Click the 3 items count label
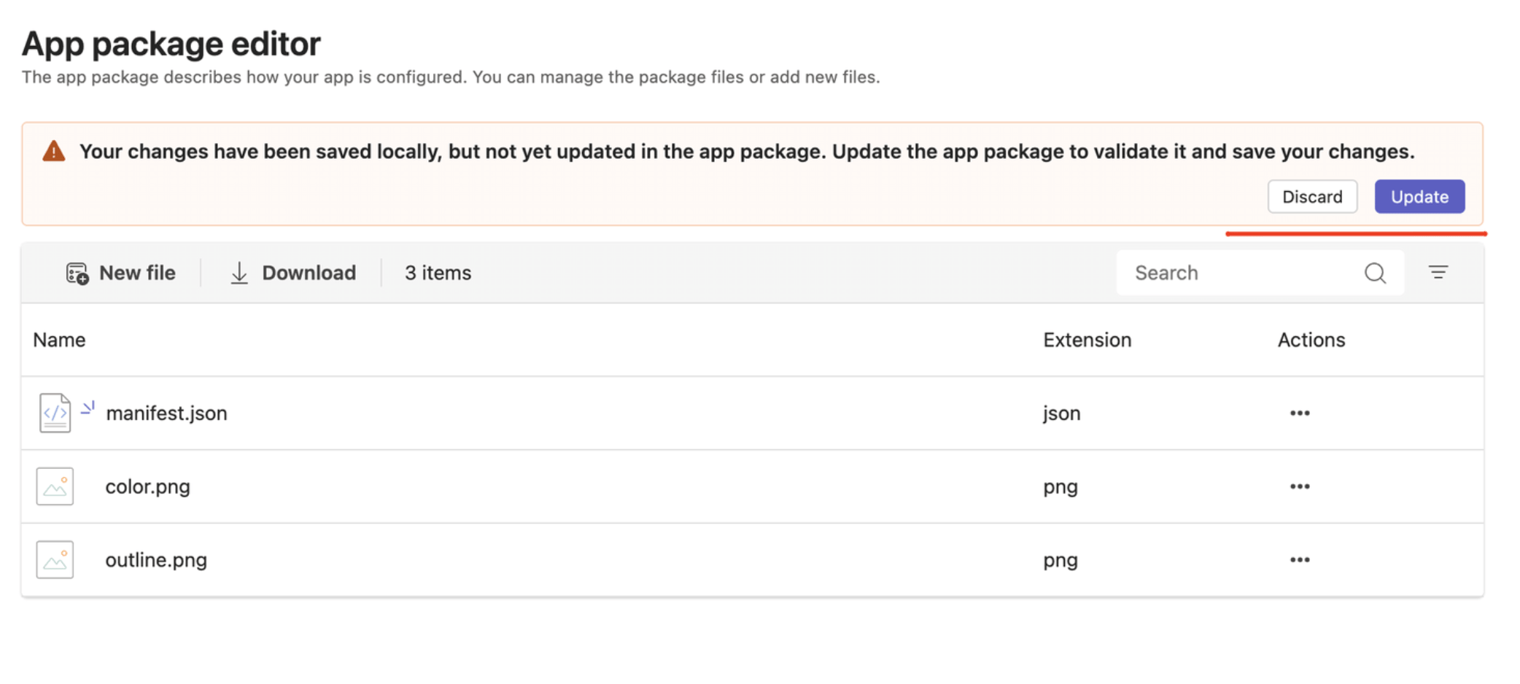 (x=438, y=273)
